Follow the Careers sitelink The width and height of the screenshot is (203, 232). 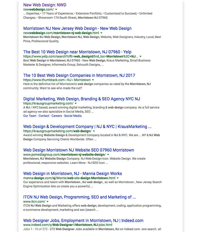[x=57, y=116]
